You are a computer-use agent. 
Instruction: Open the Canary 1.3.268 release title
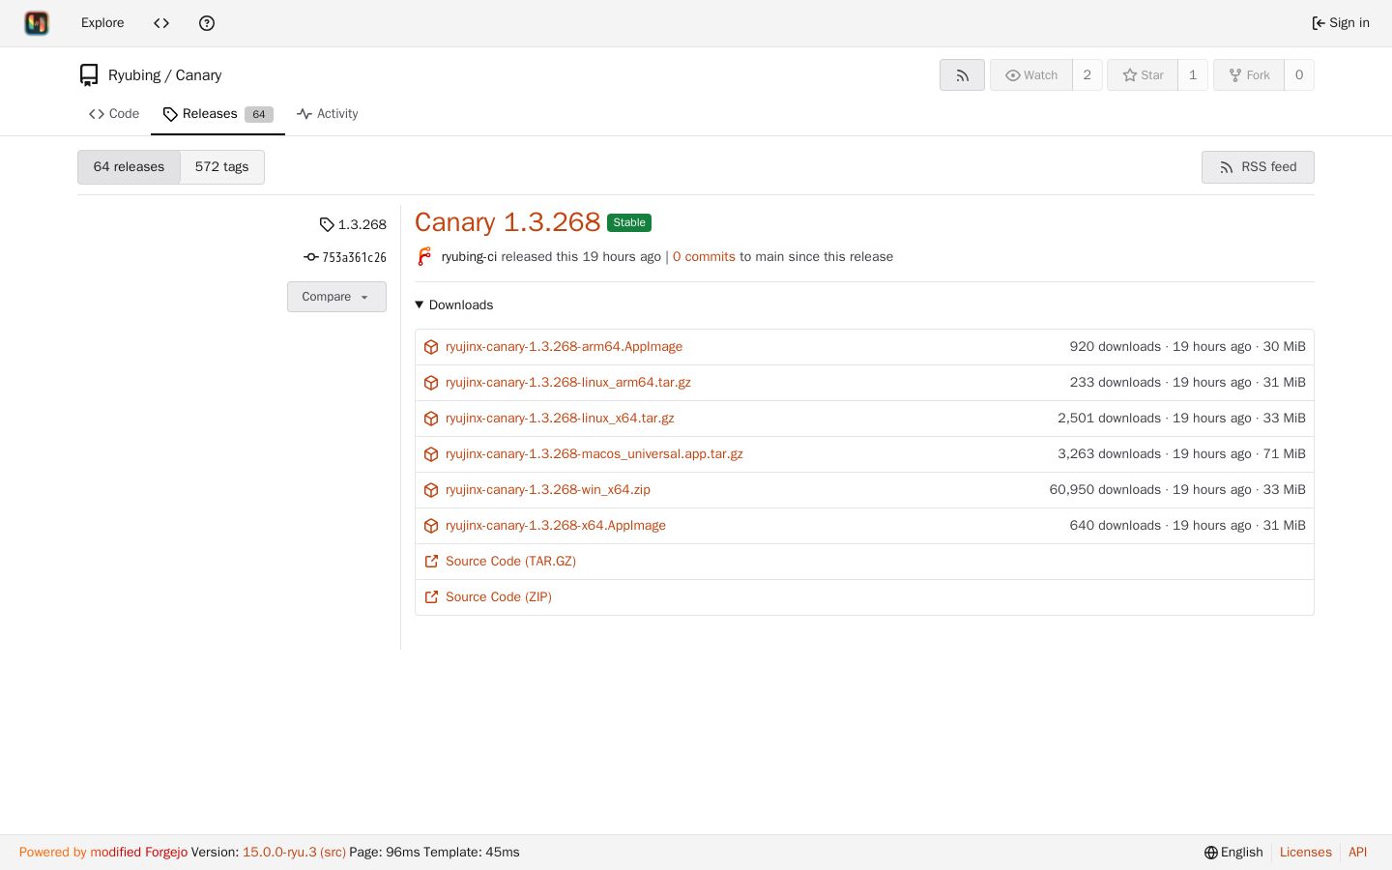pos(507,222)
